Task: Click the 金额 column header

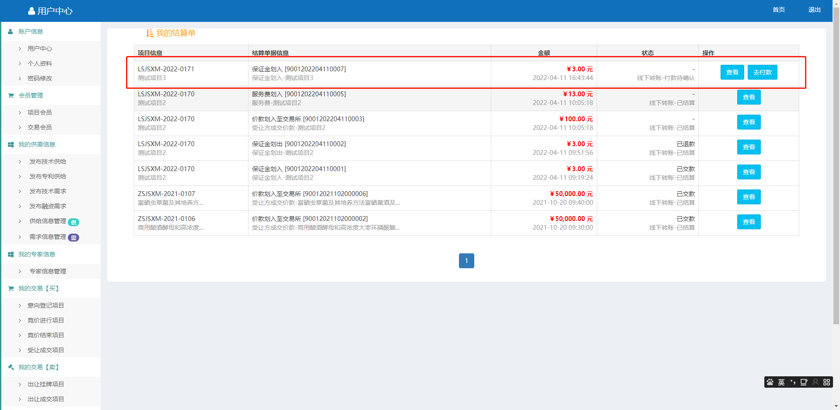Action: pyautogui.click(x=544, y=53)
